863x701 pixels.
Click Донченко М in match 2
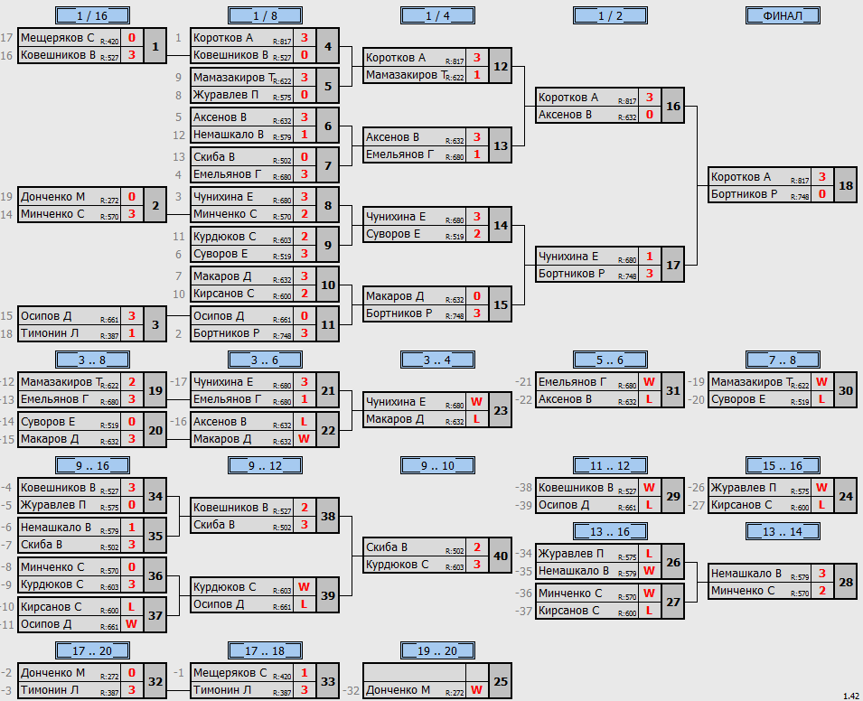pos(52,197)
